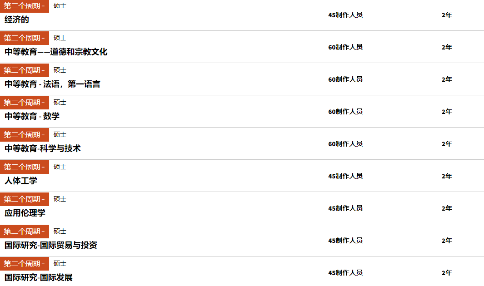Click the 硕士 label above 国际研究-国际发展
The height and width of the screenshot is (286, 484).
tap(60, 263)
